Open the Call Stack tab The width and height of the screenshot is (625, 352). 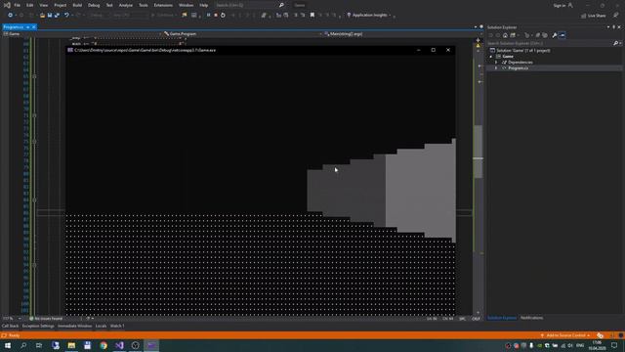tap(11, 326)
